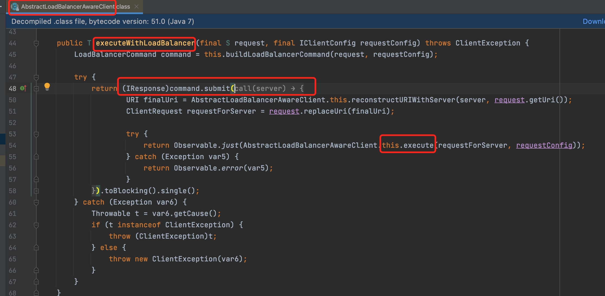The width and height of the screenshot is (605, 296).
Task: Collapse the catch block fold at line 55
Action: 36,157
